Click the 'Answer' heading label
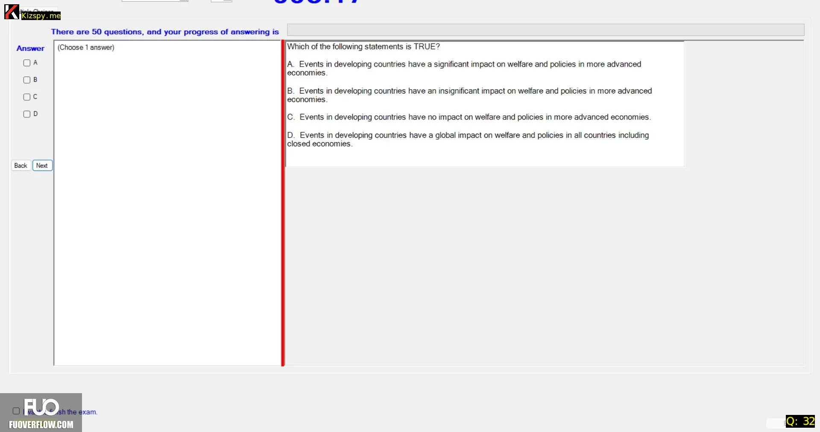 point(30,48)
